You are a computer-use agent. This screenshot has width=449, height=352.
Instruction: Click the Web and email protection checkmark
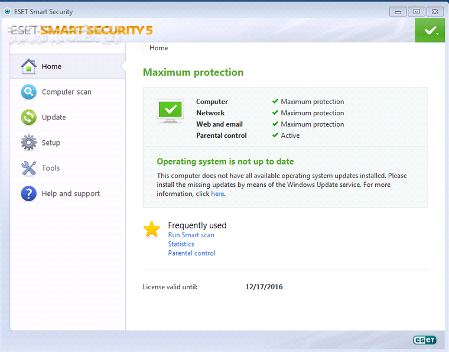(x=275, y=124)
